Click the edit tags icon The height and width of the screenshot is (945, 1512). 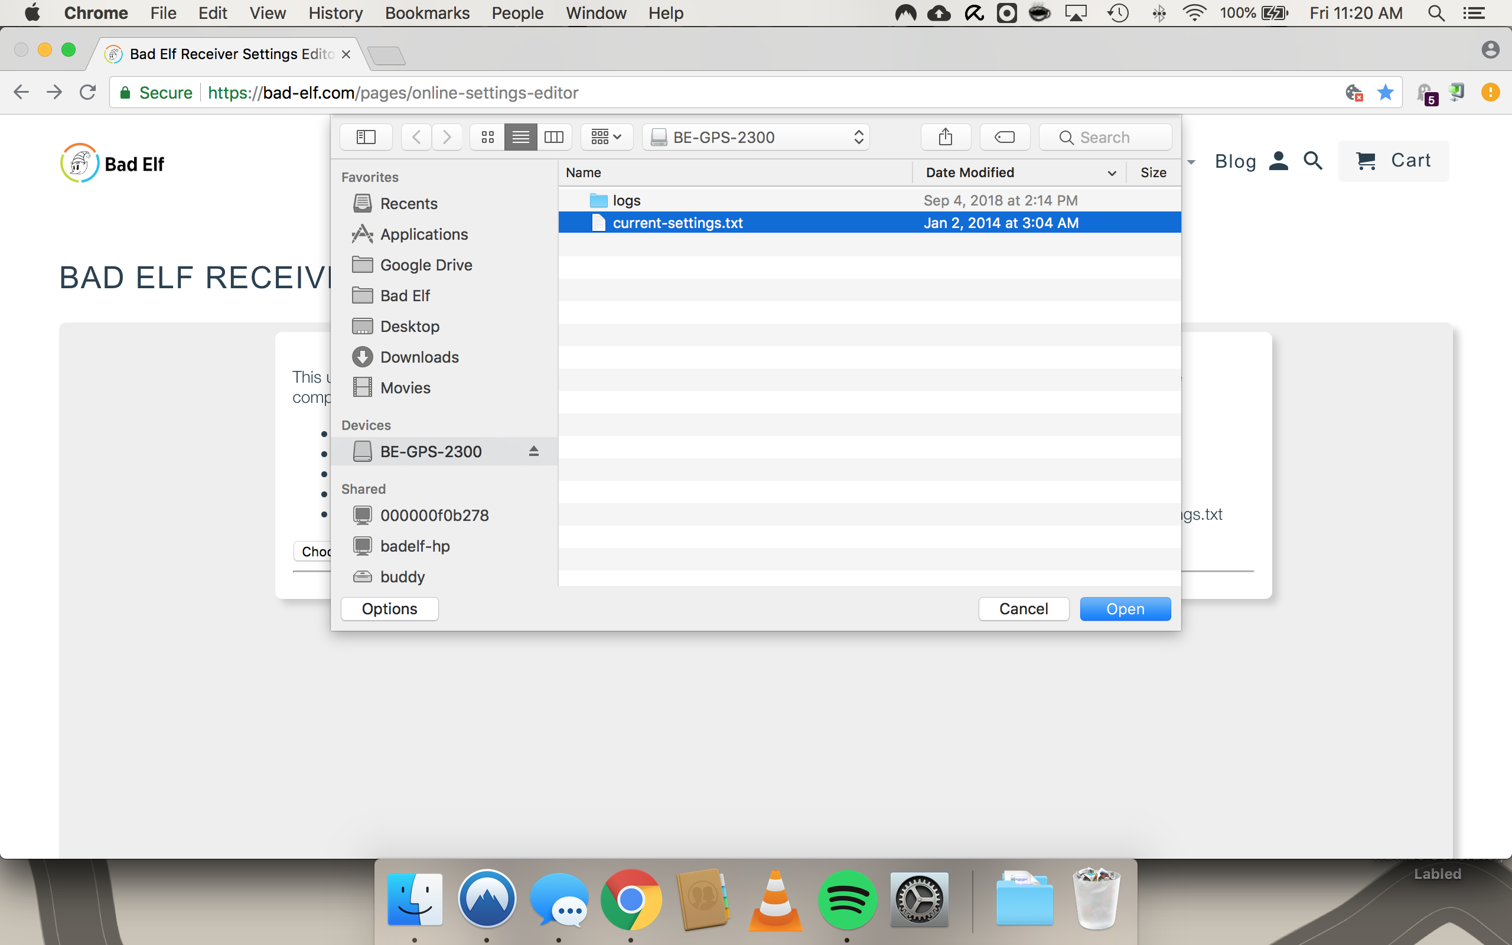click(1004, 137)
